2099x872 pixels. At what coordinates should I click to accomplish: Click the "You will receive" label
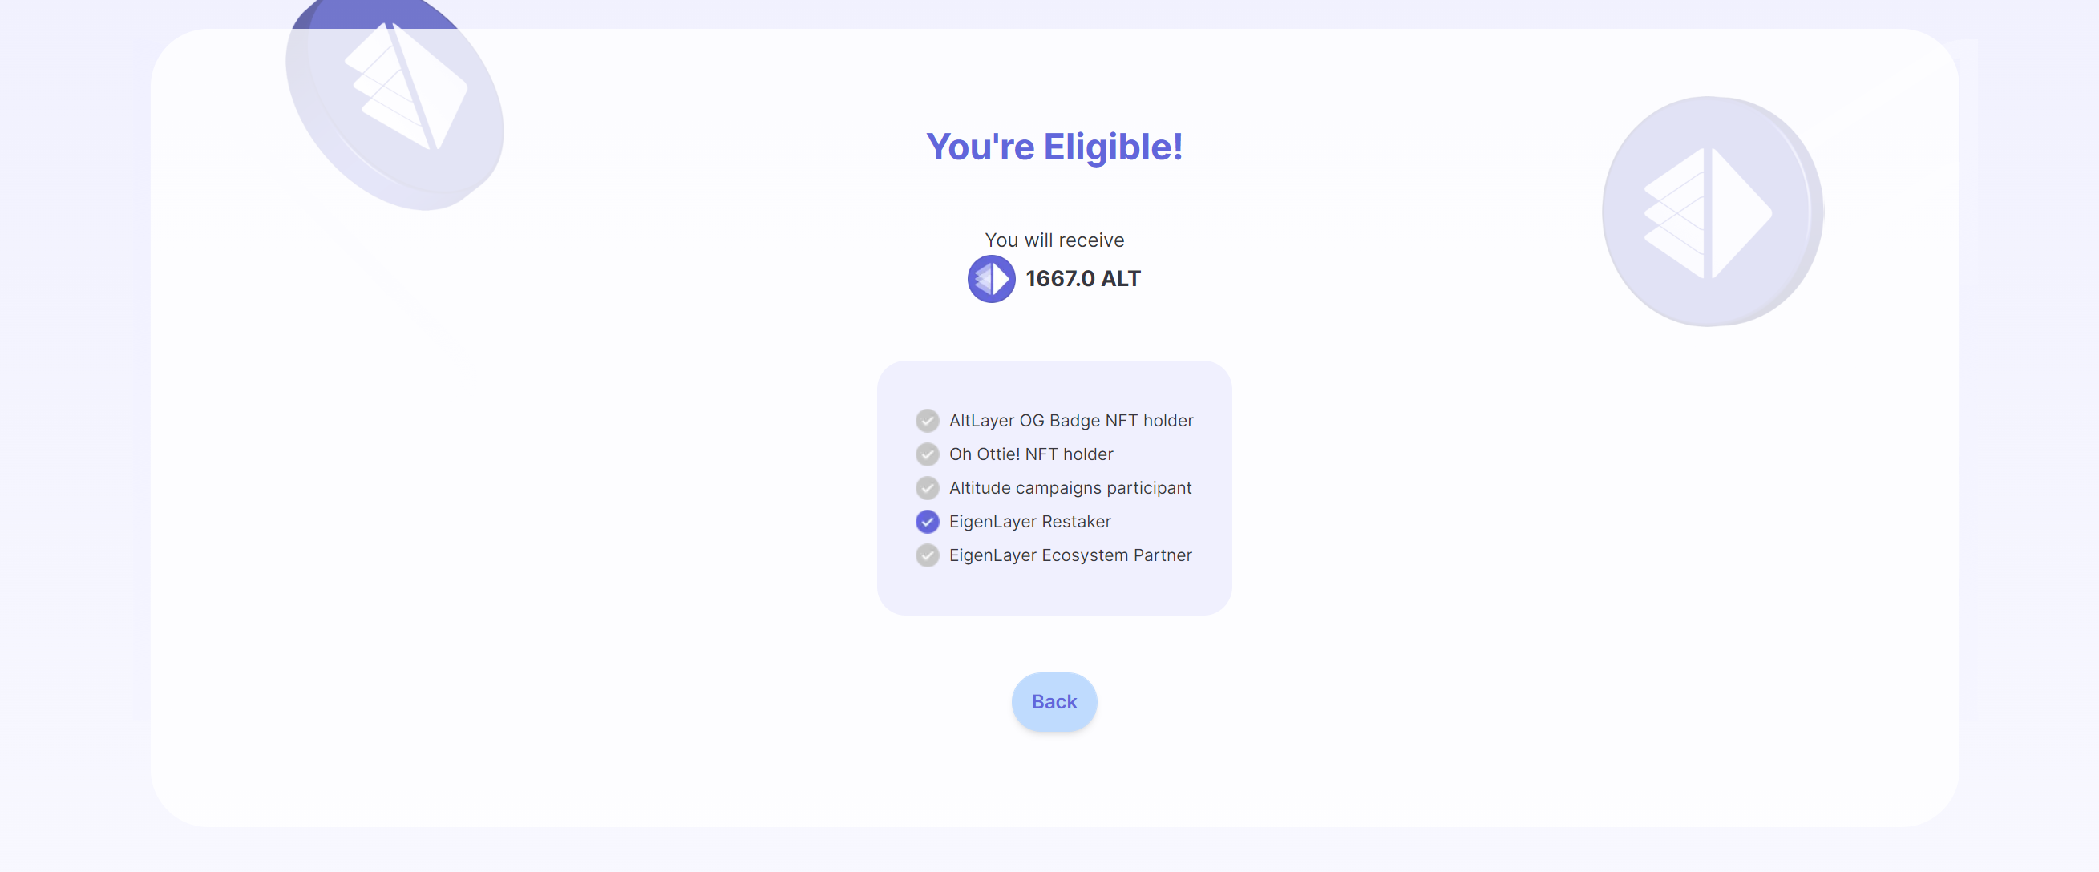pos(1054,240)
